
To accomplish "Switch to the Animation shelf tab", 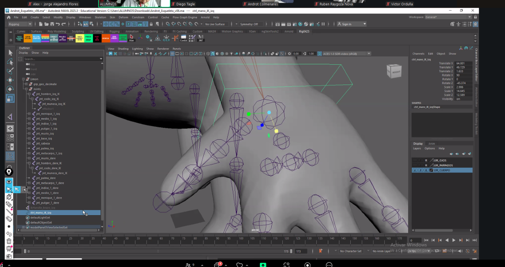I will click(132, 32).
